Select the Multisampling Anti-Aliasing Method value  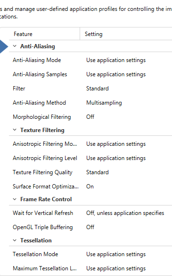104,103
